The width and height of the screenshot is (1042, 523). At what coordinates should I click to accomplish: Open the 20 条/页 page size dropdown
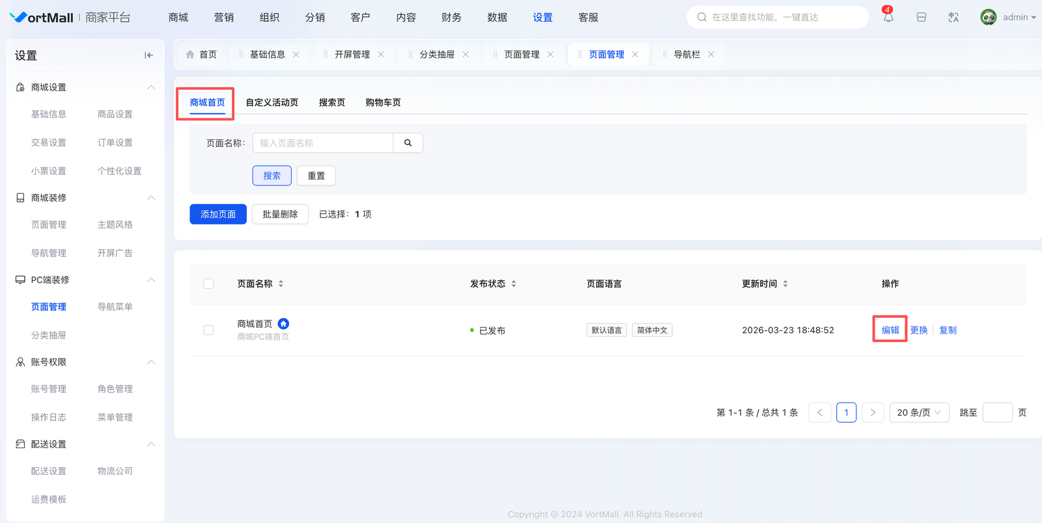point(919,412)
